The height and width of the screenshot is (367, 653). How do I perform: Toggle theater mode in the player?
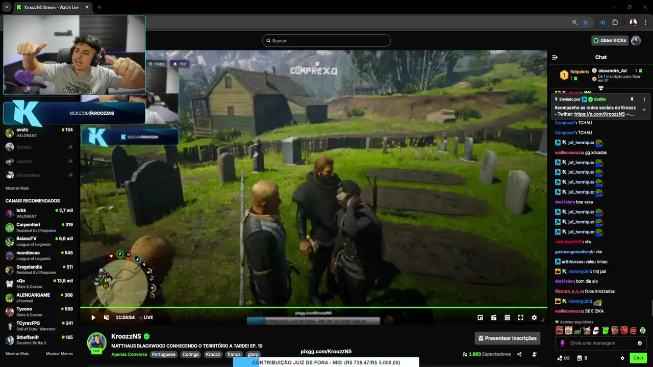click(507, 318)
